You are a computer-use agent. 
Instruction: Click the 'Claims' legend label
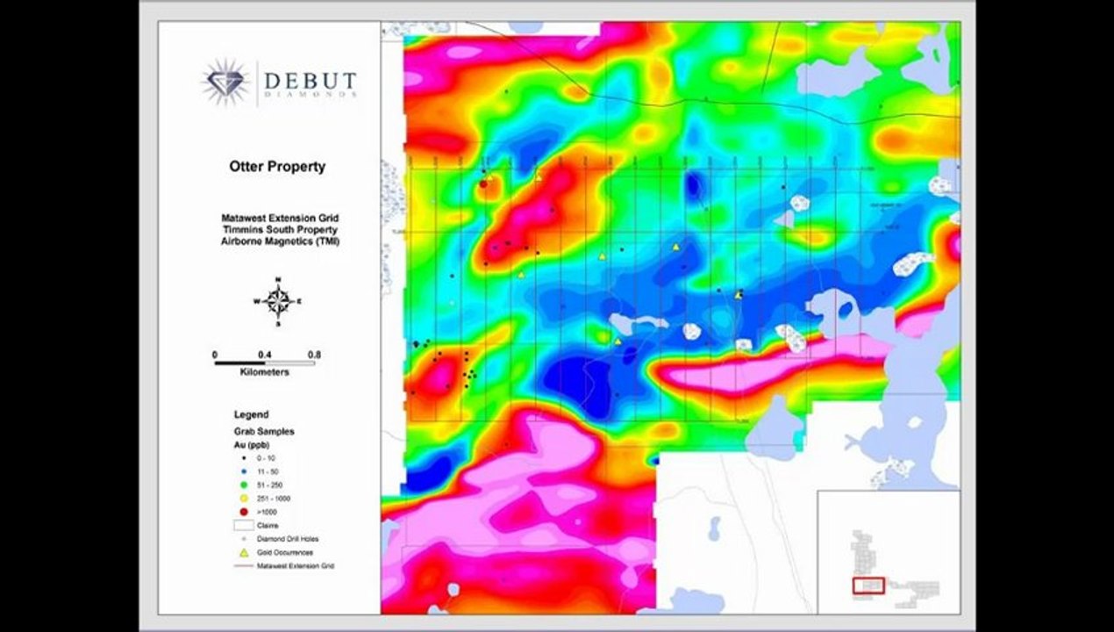(x=267, y=526)
